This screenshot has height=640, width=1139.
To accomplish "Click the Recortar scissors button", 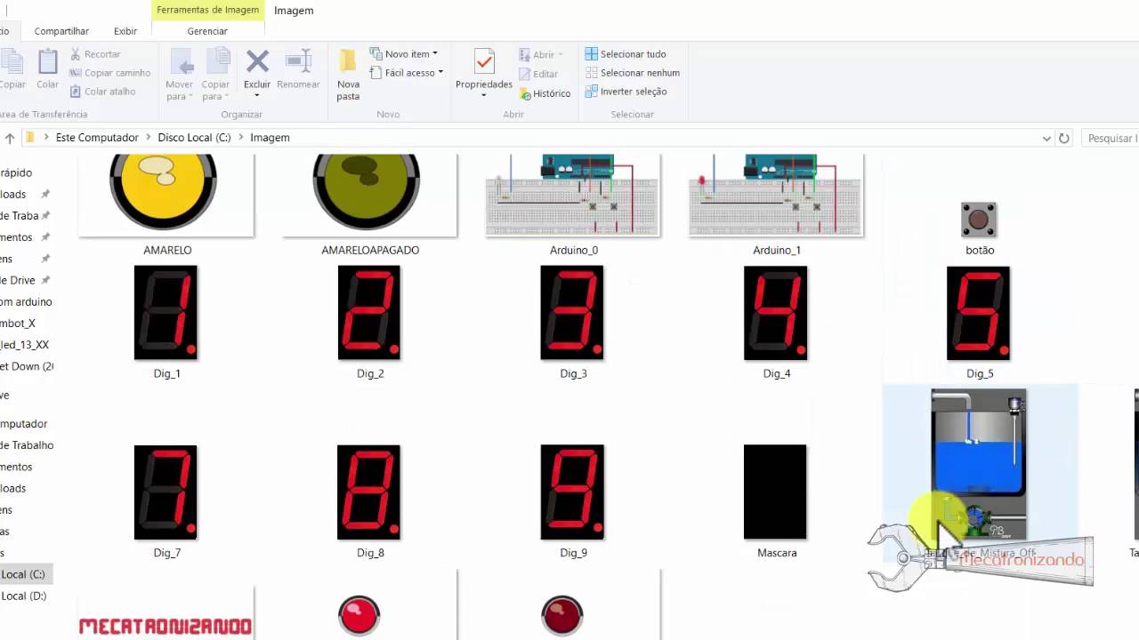I will (95, 54).
